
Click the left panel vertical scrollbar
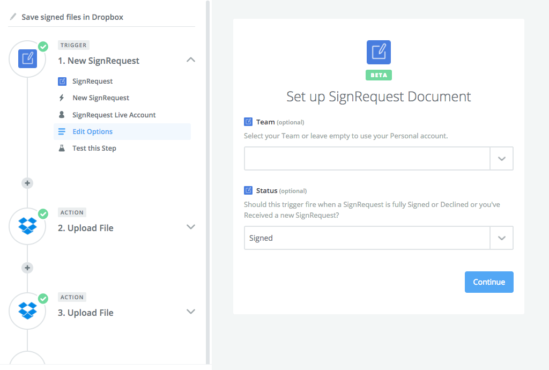(207, 182)
